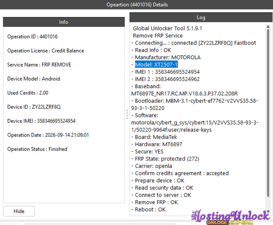This screenshot has width=273, height=225.
Task: Click 'Prepare device : OK' log line
Action: click(x=158, y=180)
